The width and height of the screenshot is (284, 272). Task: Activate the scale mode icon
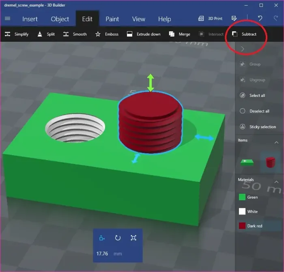pyautogui.click(x=133, y=238)
